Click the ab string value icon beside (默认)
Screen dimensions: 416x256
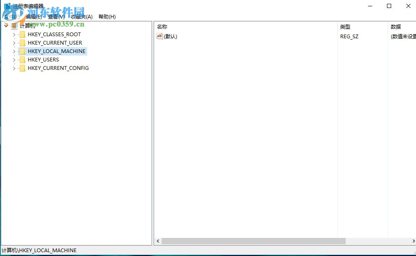pyautogui.click(x=159, y=36)
